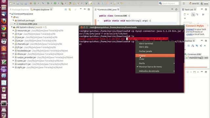Toggle Categorized view in Task List
The image size is (210, 118).
click(x=193, y=14)
